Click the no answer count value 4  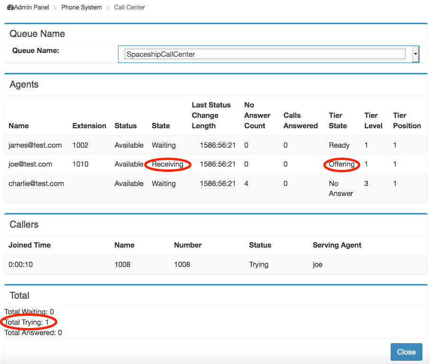pyautogui.click(x=246, y=184)
